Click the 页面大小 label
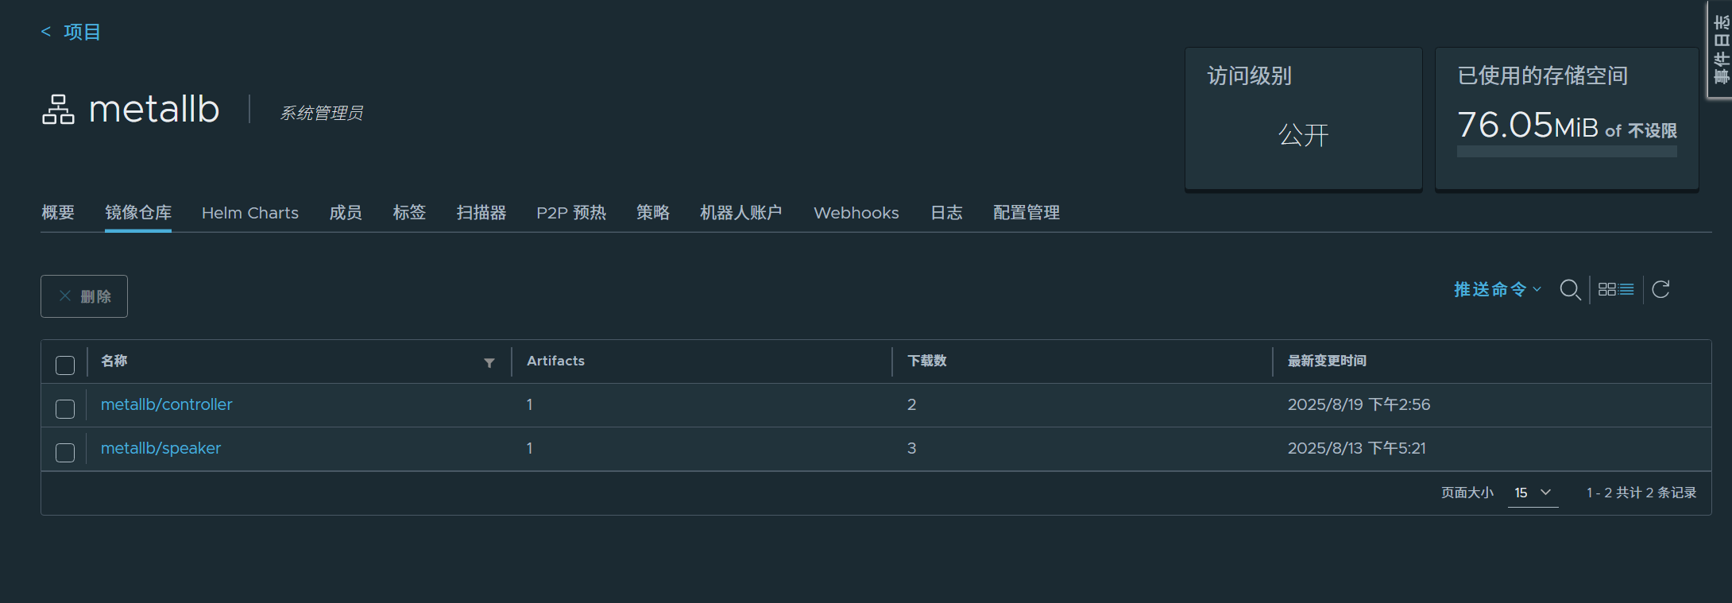This screenshot has width=1732, height=603. pyautogui.click(x=1467, y=493)
